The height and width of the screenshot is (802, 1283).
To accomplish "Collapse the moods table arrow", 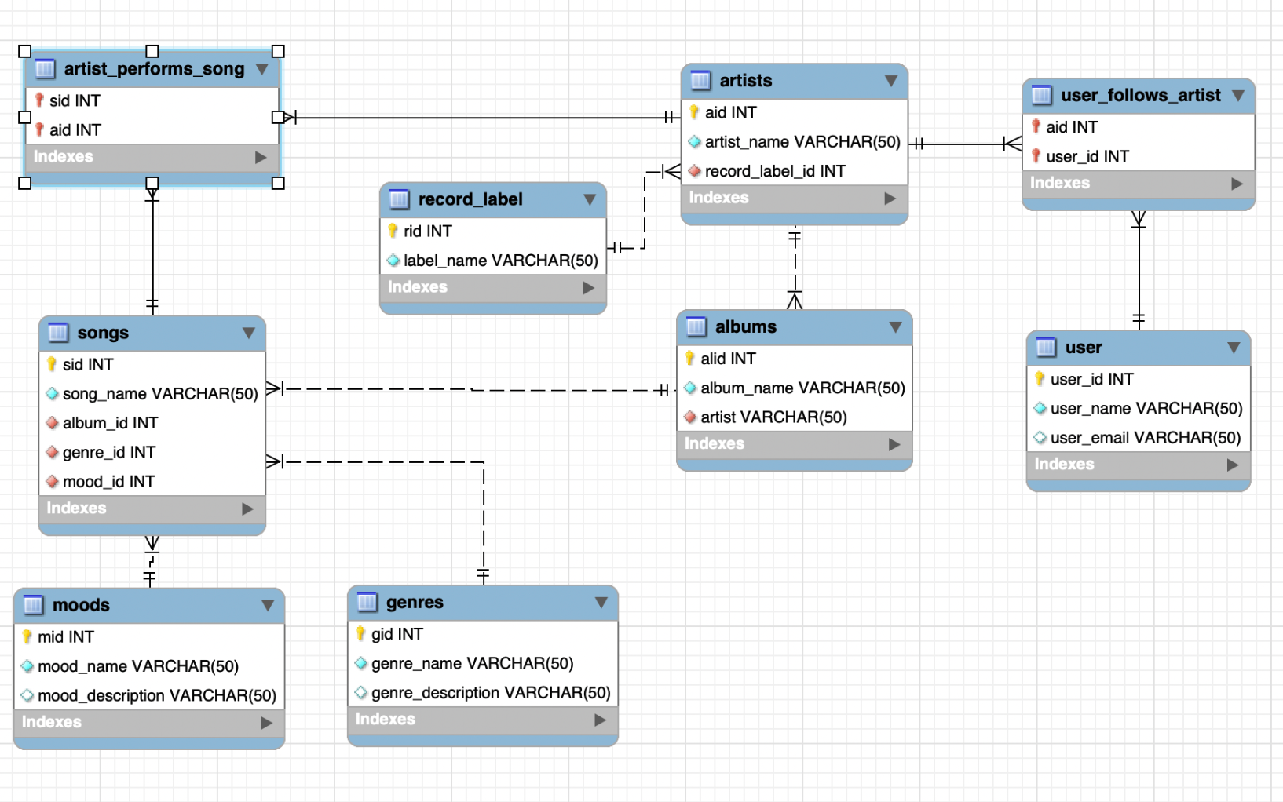I will (x=268, y=605).
